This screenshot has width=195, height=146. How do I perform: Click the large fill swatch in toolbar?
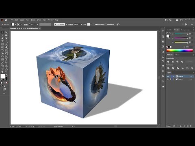[x=3, y=76]
